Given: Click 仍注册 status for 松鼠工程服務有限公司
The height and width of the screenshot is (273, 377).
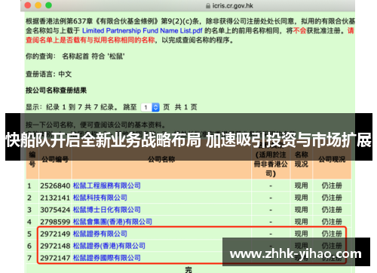Looking at the screenshot, I should pos(332,186).
